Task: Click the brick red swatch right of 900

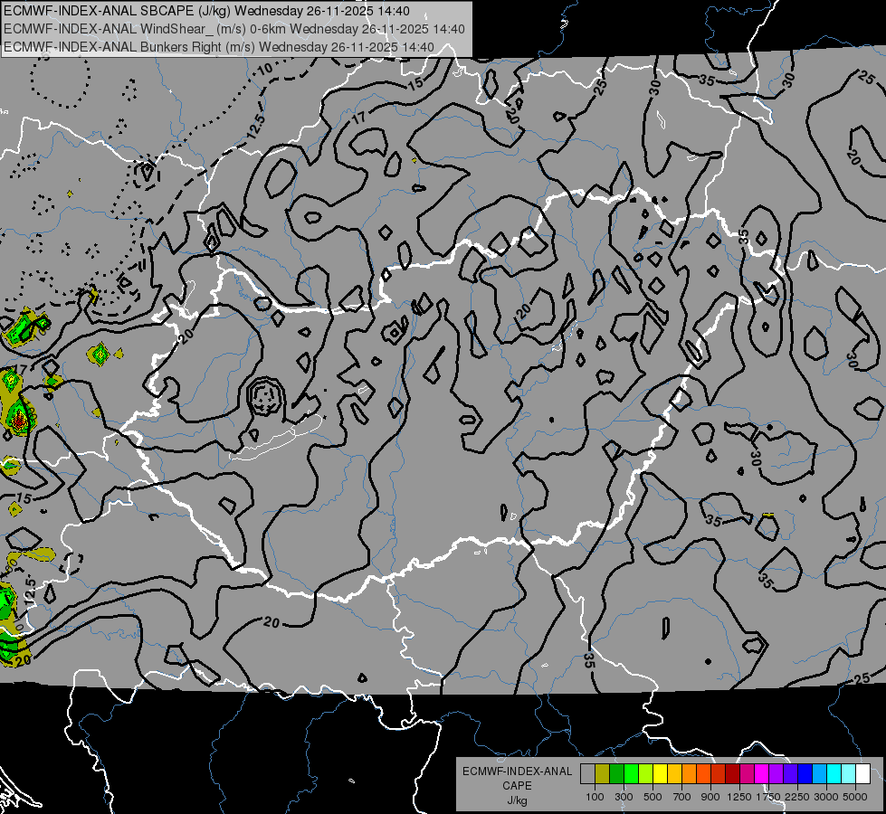Action: [719, 773]
